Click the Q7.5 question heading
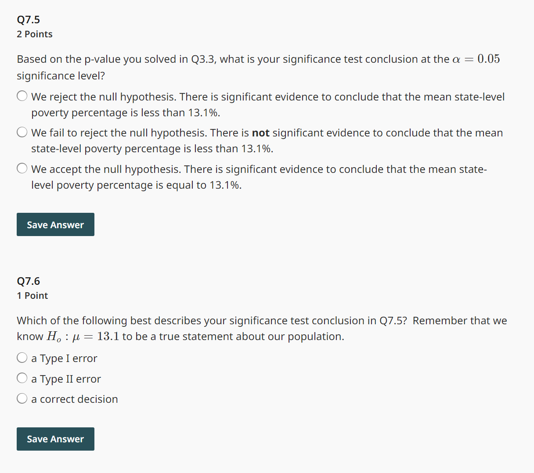This screenshot has height=473, width=534. 29,20
